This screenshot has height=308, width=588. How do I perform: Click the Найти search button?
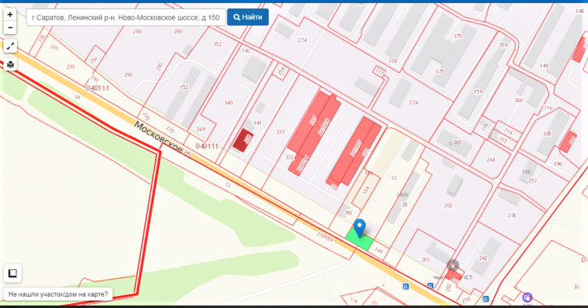point(247,17)
